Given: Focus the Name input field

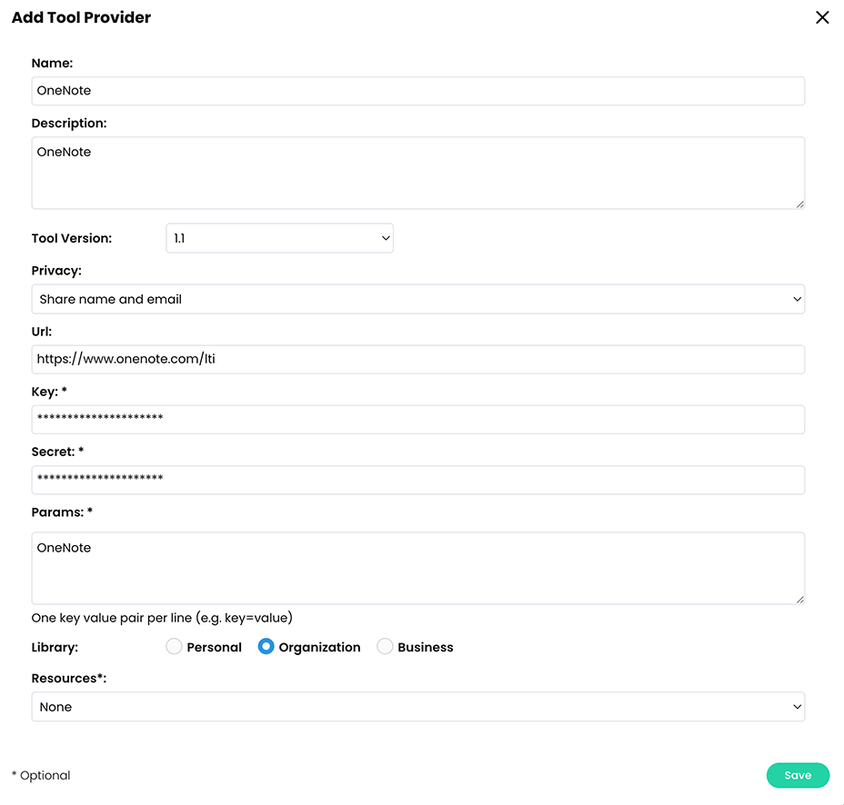Looking at the screenshot, I should pos(418,91).
